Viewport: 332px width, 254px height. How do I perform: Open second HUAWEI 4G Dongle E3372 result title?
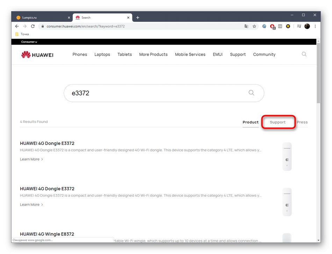(x=47, y=189)
